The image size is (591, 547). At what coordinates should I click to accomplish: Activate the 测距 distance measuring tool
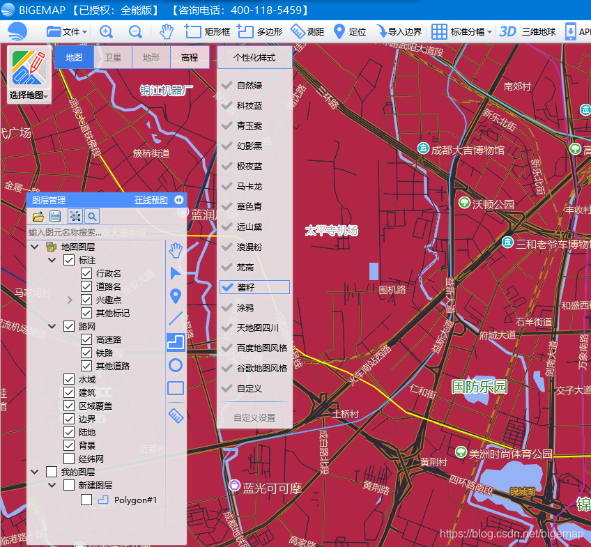click(307, 31)
